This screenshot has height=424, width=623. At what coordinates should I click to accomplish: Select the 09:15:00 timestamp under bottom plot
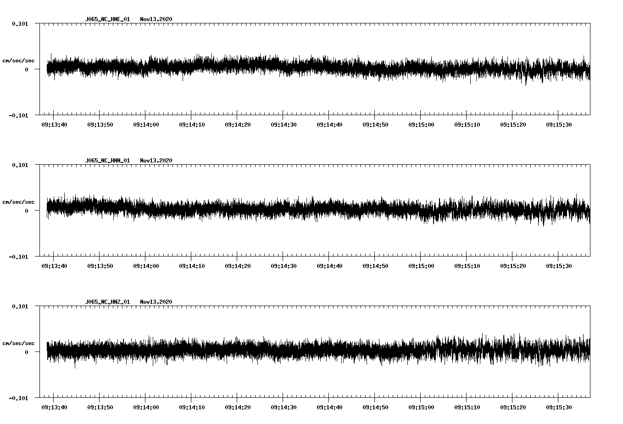[422, 407]
